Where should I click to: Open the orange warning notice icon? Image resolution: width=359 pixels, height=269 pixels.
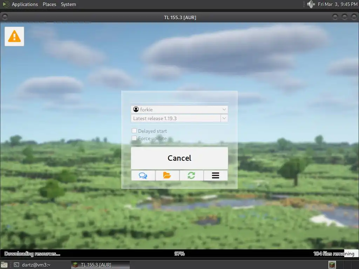(14, 36)
